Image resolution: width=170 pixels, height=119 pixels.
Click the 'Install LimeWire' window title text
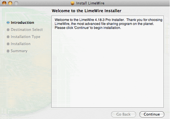(89, 3)
